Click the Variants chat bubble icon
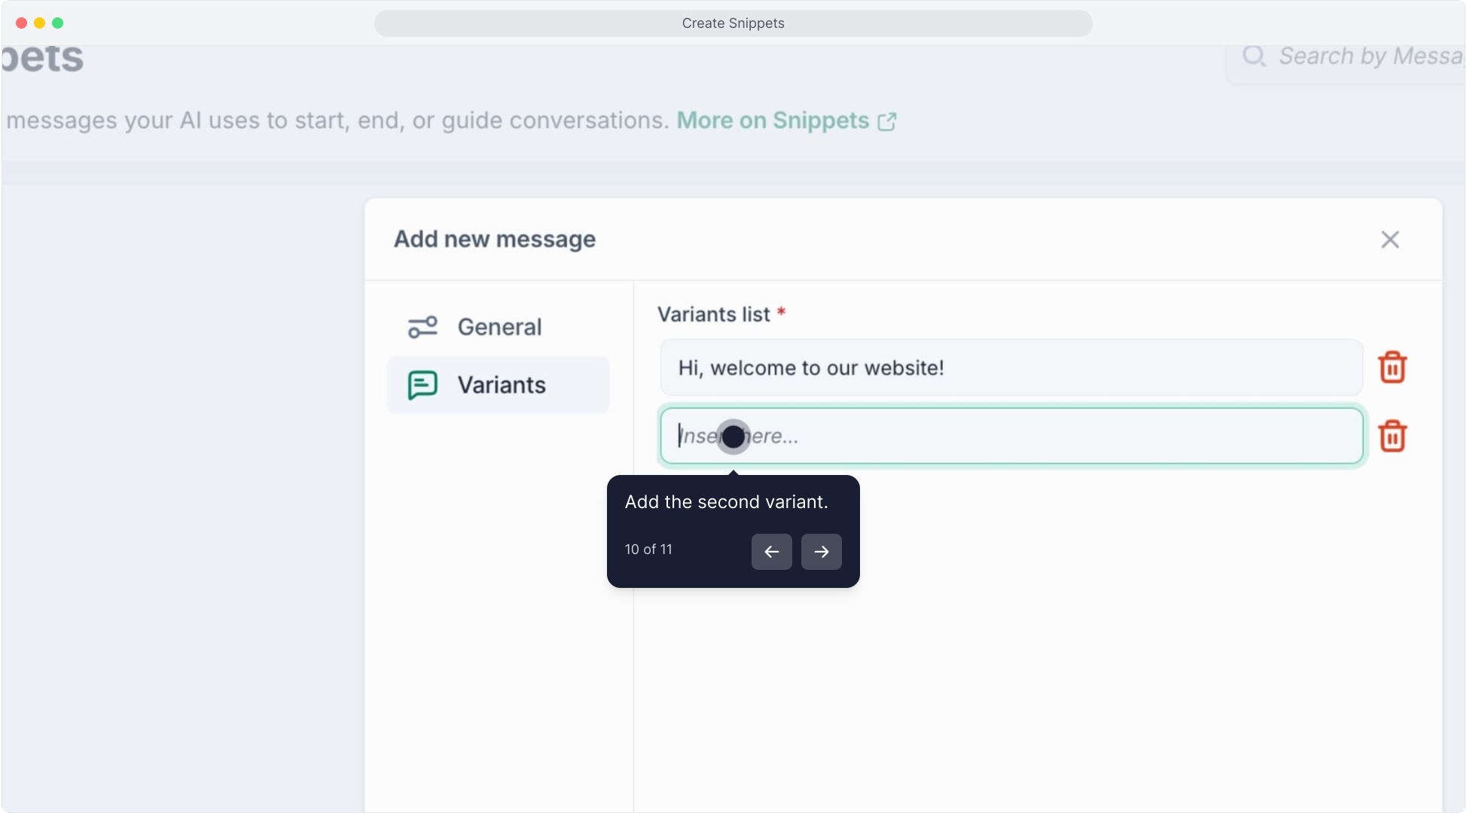Viewport: 1467px width, 813px height. (x=422, y=385)
